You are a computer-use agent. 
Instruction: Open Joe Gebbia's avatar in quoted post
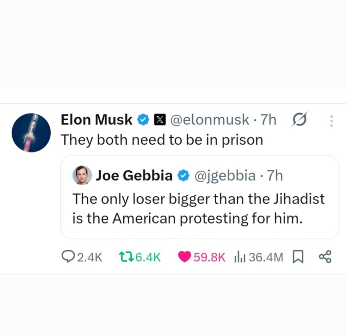click(x=82, y=175)
